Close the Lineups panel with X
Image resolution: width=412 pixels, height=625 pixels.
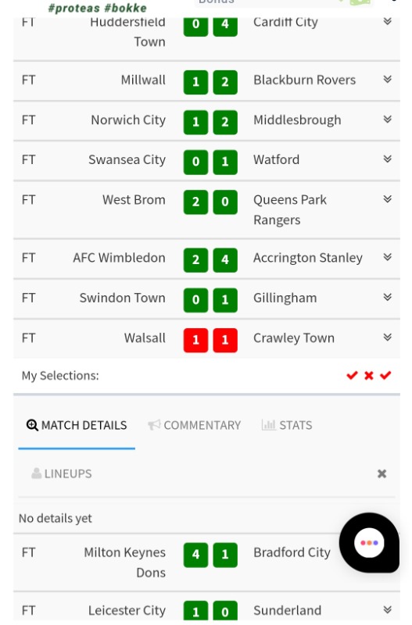pos(382,473)
